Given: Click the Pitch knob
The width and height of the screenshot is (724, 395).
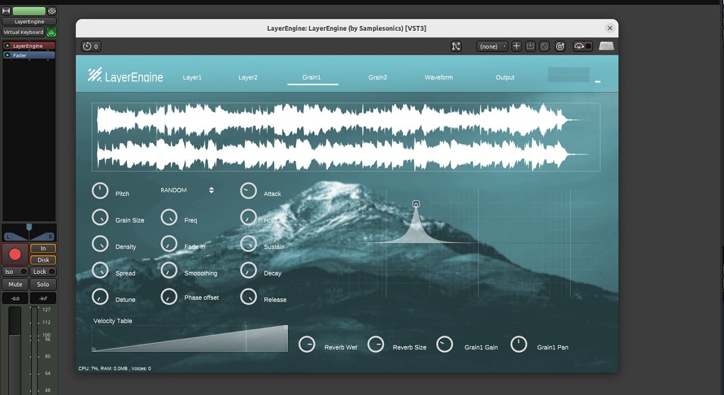Looking at the screenshot, I should 100,191.
